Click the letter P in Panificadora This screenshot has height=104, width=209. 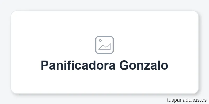coord(44,65)
